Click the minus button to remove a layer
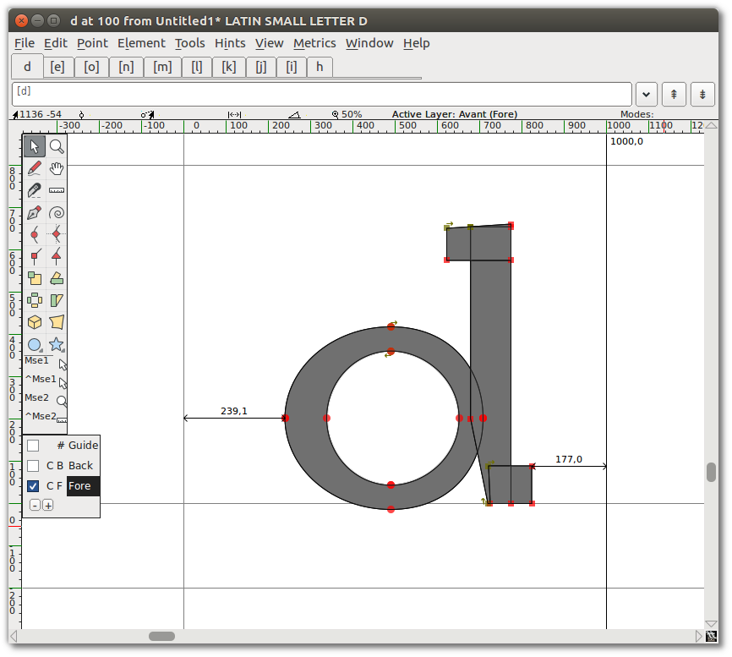Image resolution: width=732 pixels, height=657 pixels. coord(34,504)
